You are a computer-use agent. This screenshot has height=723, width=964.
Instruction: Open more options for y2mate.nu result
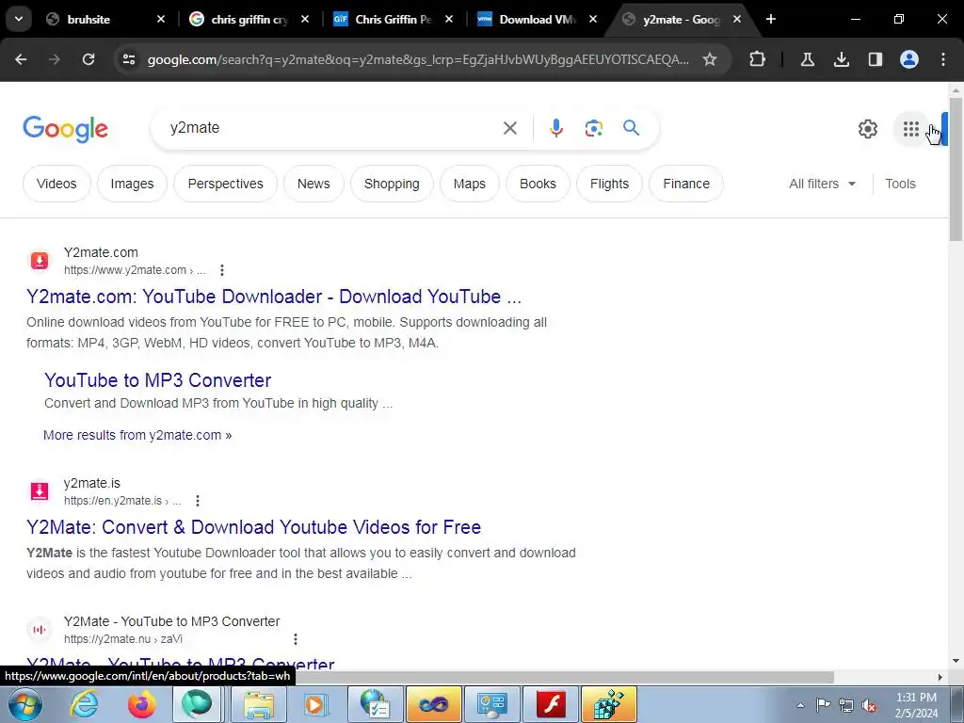295,639
